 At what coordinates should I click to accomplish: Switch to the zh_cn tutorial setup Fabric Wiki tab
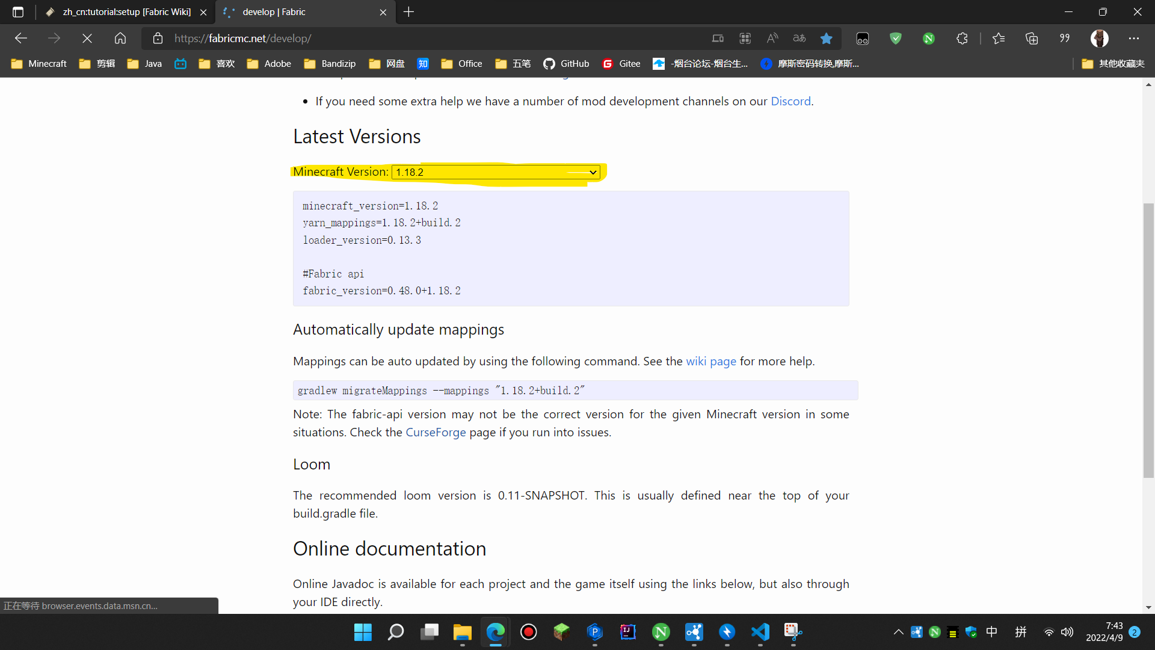120,12
